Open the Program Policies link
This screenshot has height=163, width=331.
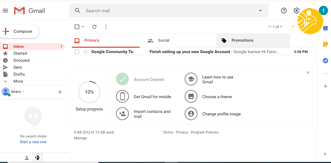(x=205, y=132)
